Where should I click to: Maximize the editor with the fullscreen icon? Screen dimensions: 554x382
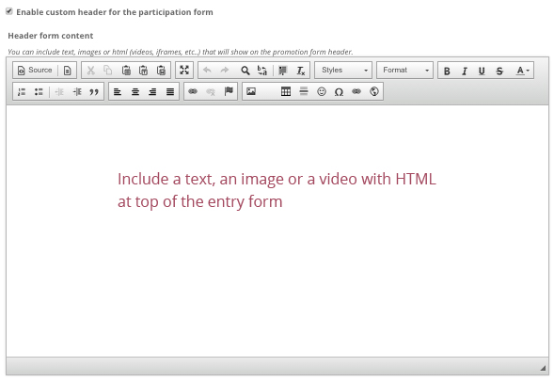point(184,70)
